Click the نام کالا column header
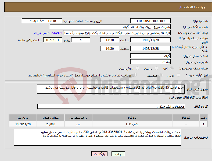 [132, 118]
